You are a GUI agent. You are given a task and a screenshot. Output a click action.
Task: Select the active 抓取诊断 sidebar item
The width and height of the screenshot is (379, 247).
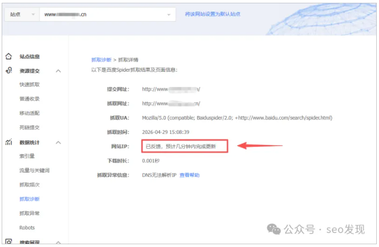[x=29, y=199]
